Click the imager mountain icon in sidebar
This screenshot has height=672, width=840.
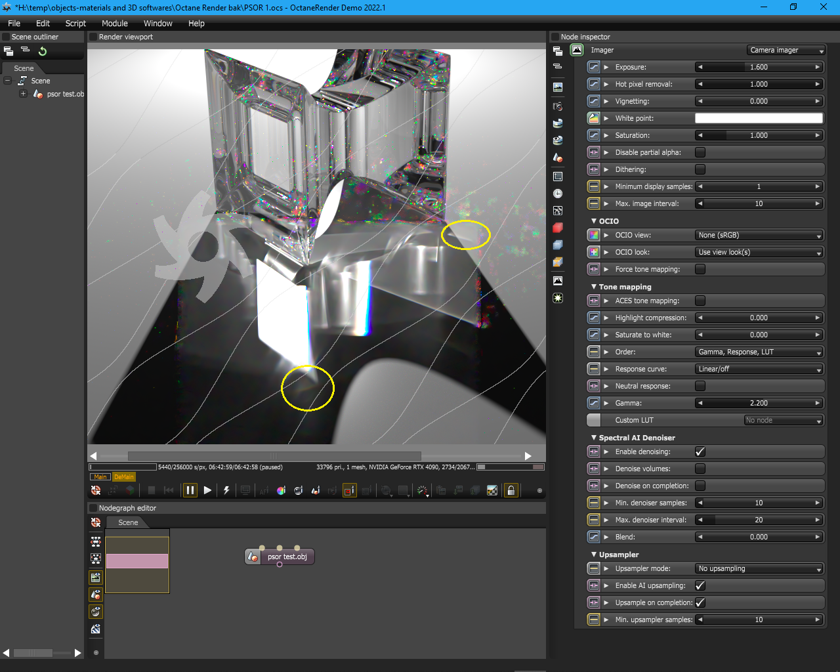(x=558, y=280)
